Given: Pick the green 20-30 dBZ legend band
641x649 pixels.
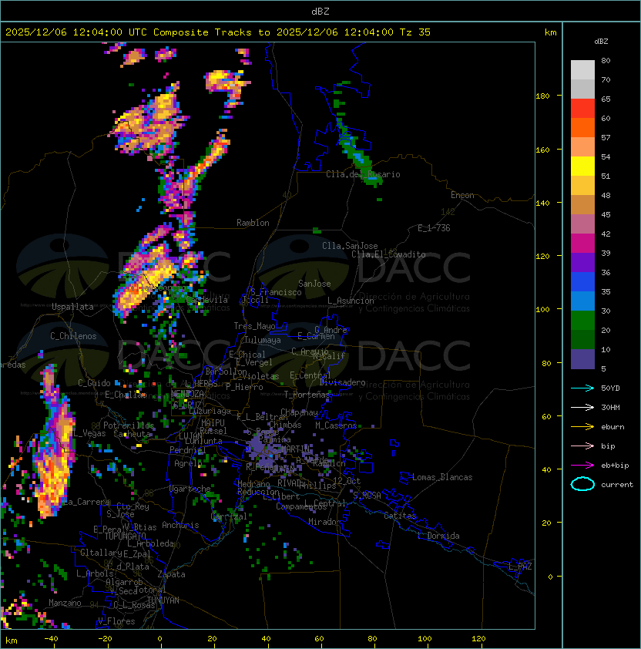Looking at the screenshot, I should tap(582, 321).
